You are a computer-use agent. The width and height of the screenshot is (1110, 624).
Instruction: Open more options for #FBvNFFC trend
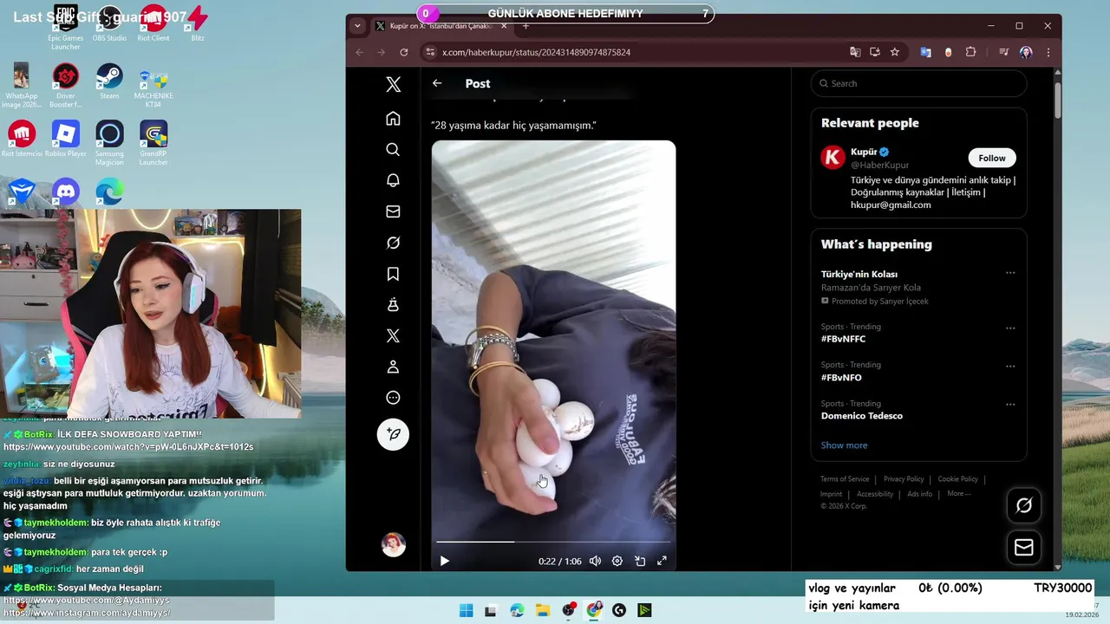coord(1010,328)
